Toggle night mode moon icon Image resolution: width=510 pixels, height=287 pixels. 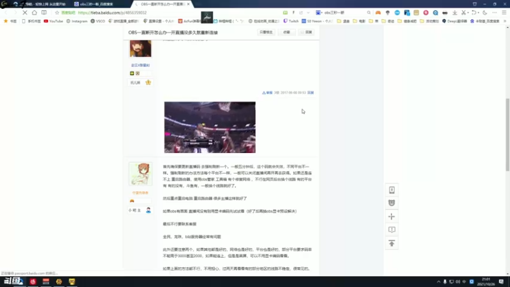(x=485, y=13)
